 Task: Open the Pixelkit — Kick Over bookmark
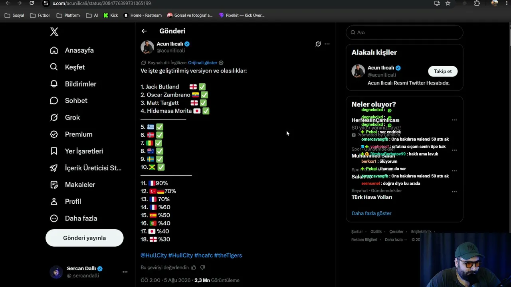pyautogui.click(x=242, y=16)
